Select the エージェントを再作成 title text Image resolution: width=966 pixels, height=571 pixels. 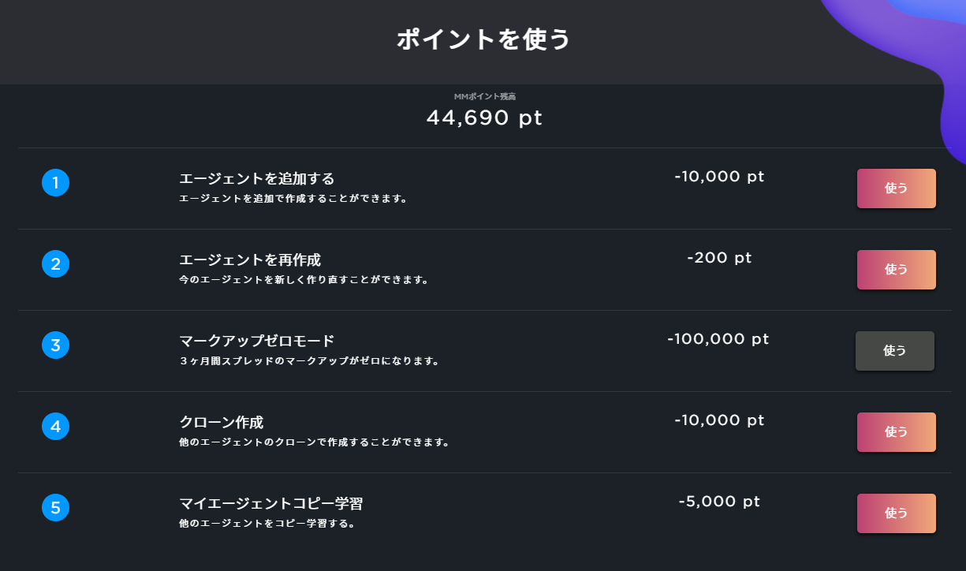pos(250,260)
